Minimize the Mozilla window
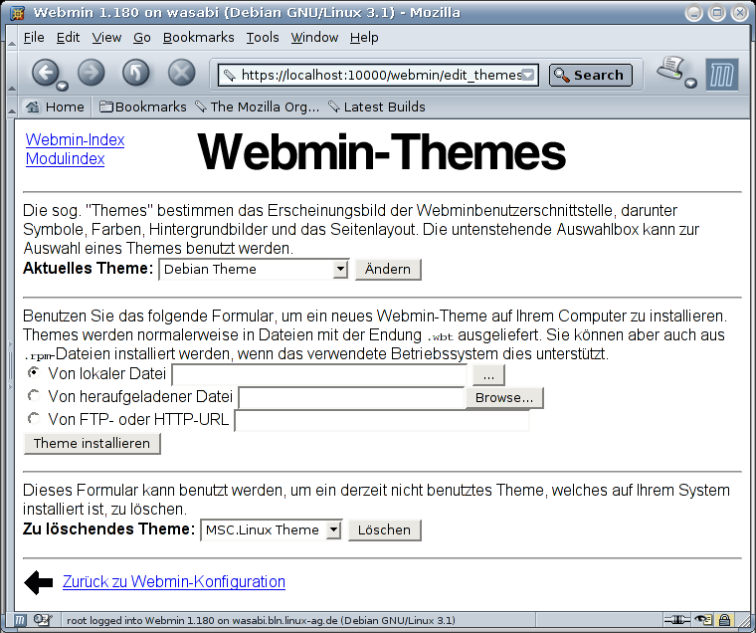Screen dimensions: 756x633 point(693,13)
